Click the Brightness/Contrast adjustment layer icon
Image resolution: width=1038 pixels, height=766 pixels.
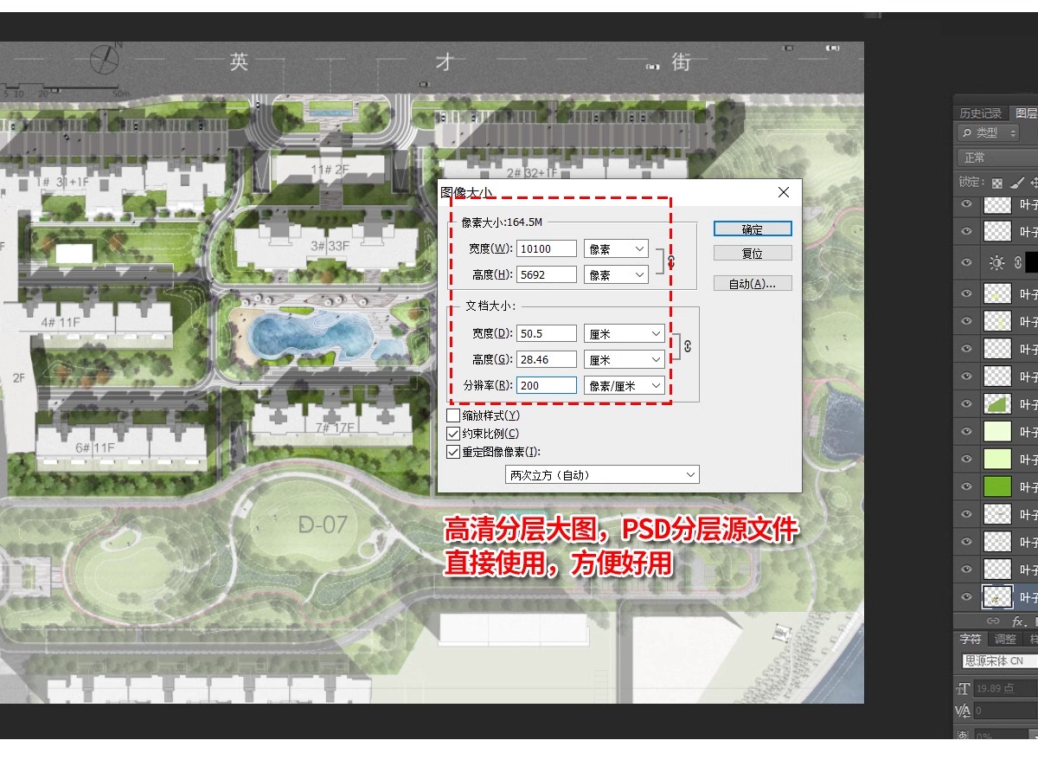pyautogui.click(x=996, y=263)
